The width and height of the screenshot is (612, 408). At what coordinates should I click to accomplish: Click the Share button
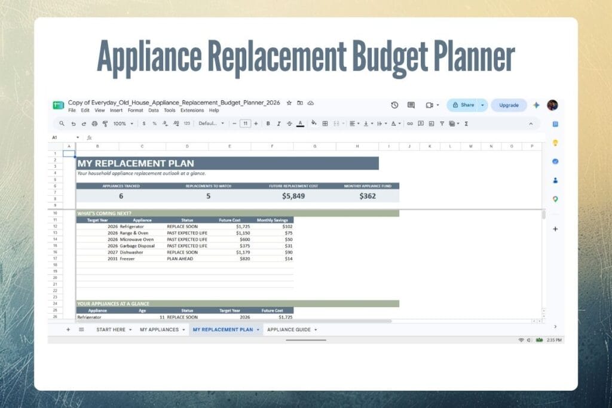pos(463,105)
